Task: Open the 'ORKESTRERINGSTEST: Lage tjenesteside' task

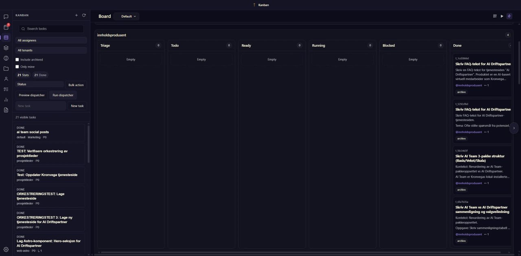Action: pyautogui.click(x=50, y=196)
